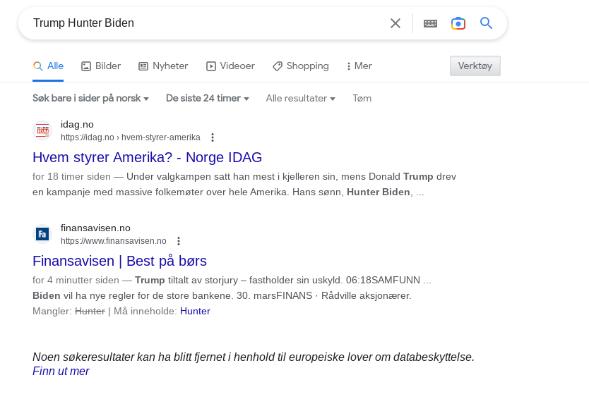
Task: Click into the search input field
Action: [x=205, y=23]
